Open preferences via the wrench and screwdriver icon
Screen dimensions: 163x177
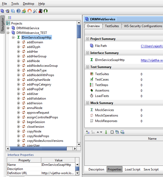point(35,11)
